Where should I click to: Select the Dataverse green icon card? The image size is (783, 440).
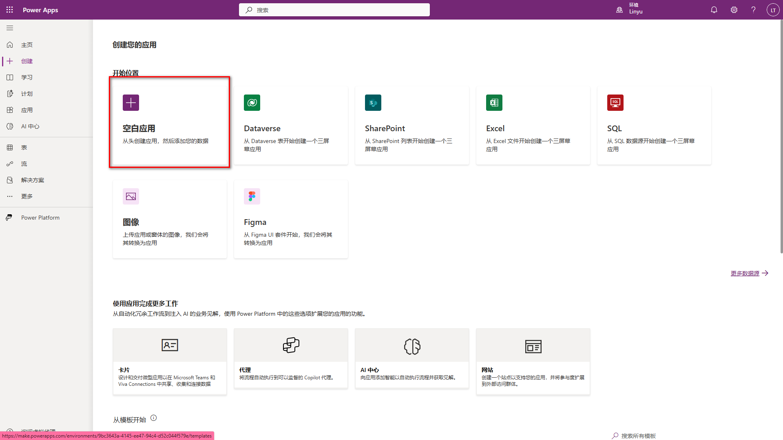pos(252,103)
